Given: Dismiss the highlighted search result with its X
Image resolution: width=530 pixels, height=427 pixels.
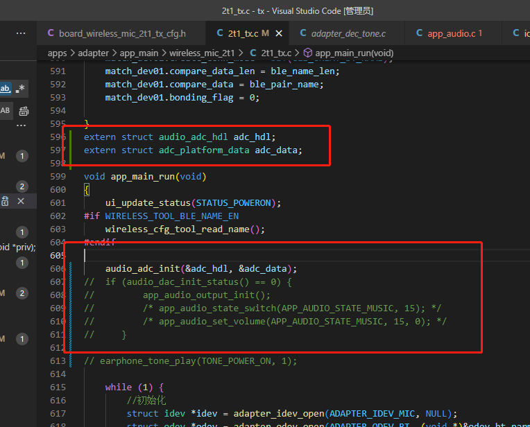Looking at the screenshot, I should tap(21, 201).
